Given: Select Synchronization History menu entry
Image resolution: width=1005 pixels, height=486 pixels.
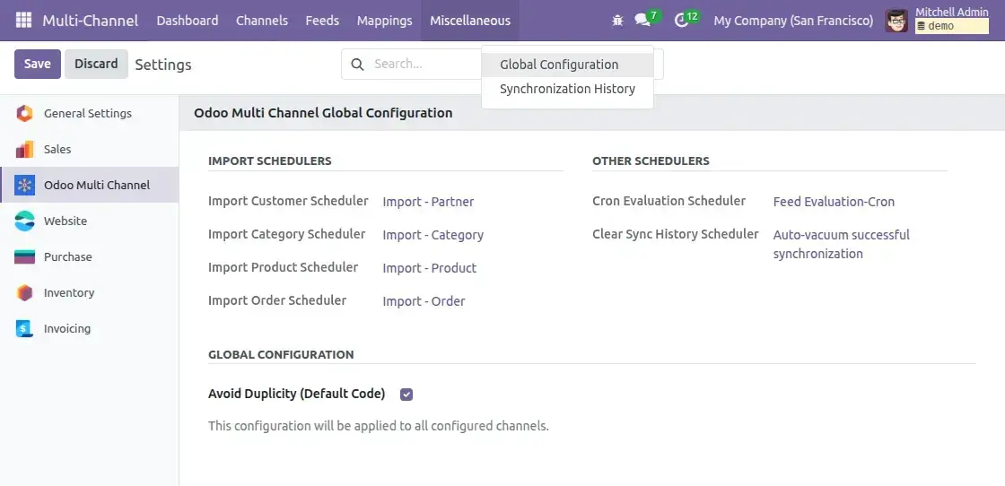Looking at the screenshot, I should click(567, 89).
